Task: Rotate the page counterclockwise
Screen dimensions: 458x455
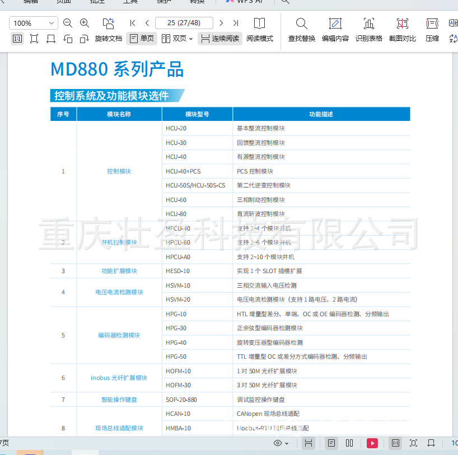Action: [68, 39]
